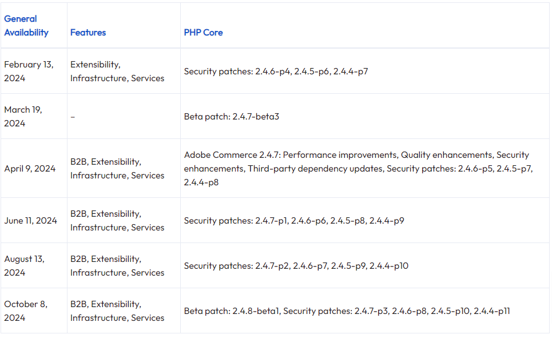Click the features cell for October 8
The height and width of the screenshot is (338, 552).
coord(117,311)
